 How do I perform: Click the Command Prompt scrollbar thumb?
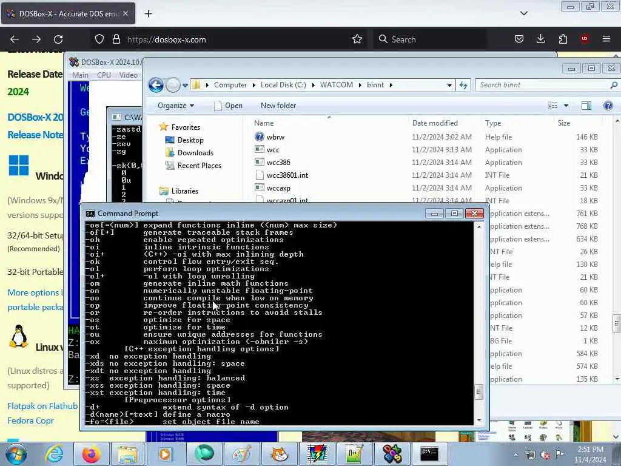479,393
